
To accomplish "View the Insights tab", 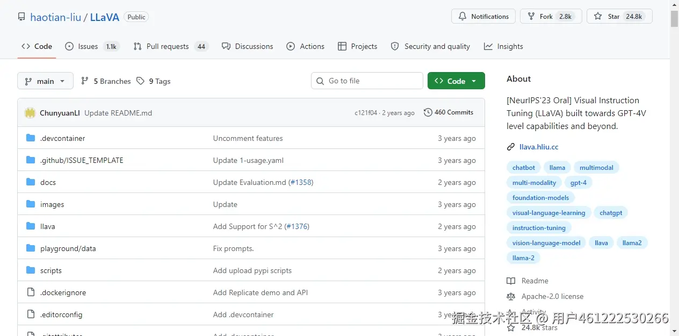I will 503,46.
